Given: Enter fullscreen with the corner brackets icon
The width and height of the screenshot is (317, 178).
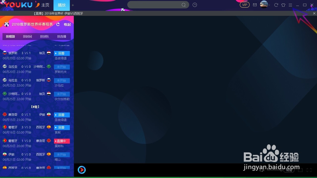Looking at the screenshot, I should [x=309, y=170].
